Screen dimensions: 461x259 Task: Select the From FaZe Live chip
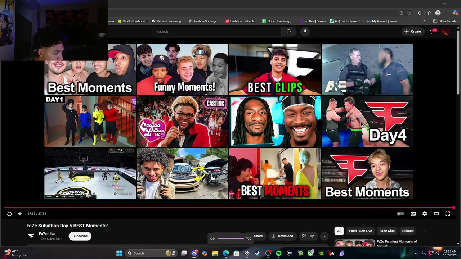[360, 231]
